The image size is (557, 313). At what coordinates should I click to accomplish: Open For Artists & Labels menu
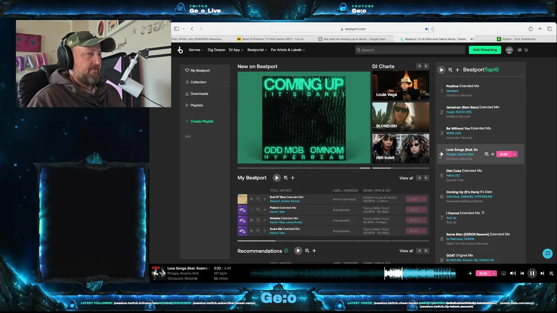click(288, 50)
